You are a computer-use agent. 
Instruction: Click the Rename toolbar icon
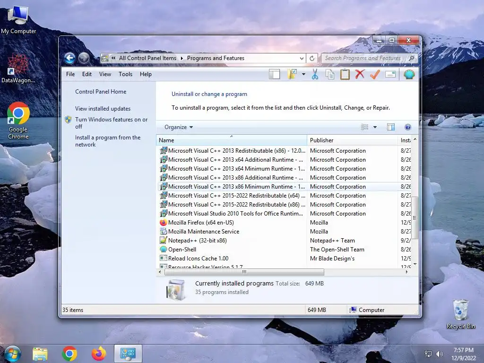tap(390, 74)
